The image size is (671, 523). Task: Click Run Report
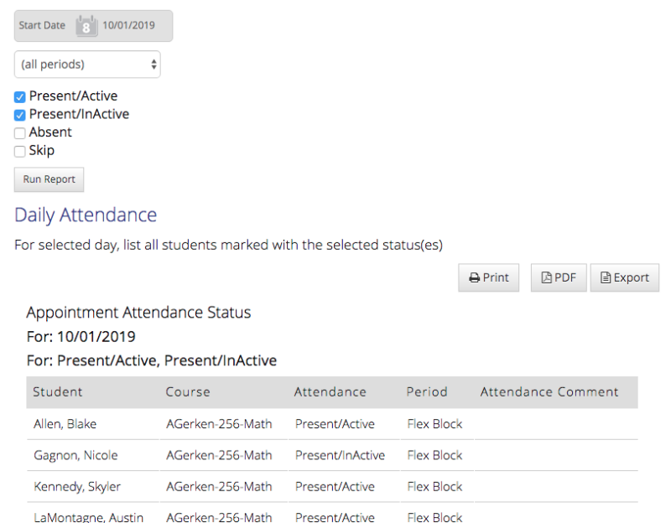click(x=49, y=179)
